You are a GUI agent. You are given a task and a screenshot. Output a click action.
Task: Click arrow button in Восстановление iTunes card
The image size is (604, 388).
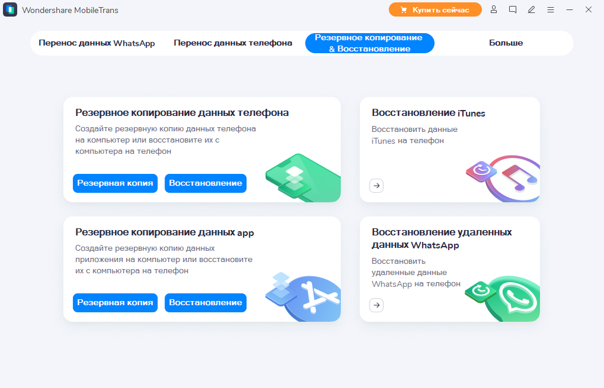pyautogui.click(x=377, y=186)
